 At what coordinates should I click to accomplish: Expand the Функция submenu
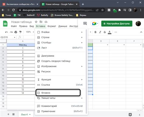click(x=60, y=80)
